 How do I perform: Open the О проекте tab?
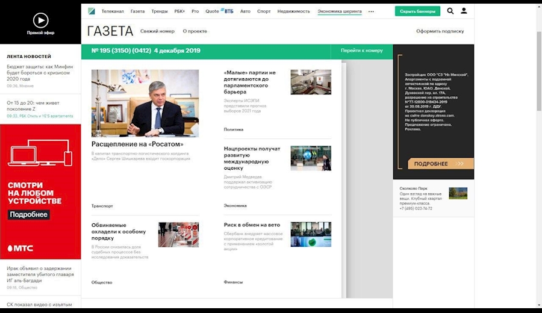tap(195, 31)
